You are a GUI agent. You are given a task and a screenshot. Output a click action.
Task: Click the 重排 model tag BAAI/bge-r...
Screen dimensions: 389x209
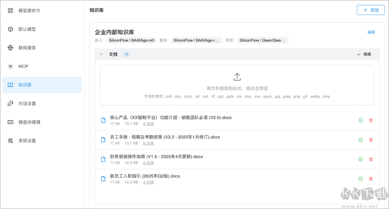click(x=196, y=41)
